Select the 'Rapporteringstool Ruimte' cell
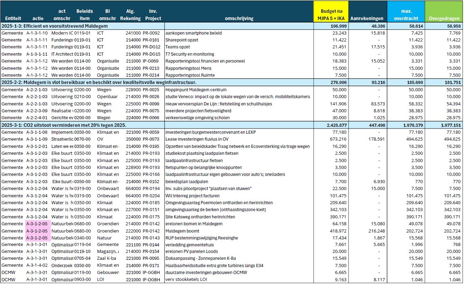The width and height of the screenshot is (464, 284). pos(190,75)
